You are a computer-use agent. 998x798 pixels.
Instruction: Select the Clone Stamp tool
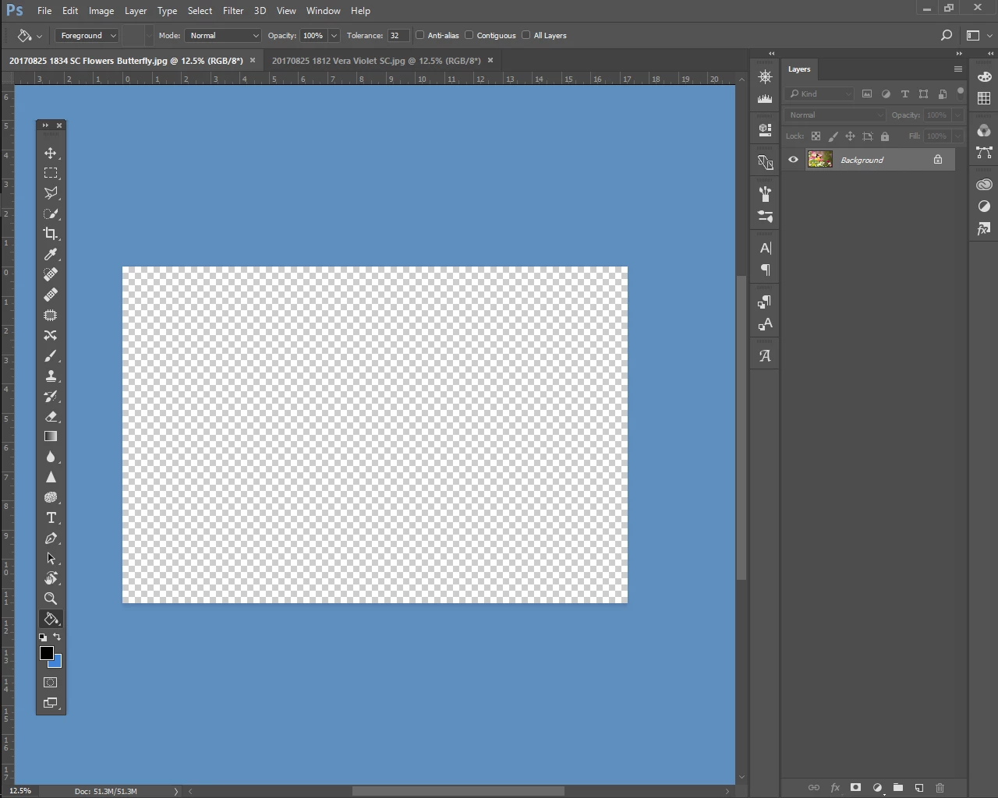51,376
